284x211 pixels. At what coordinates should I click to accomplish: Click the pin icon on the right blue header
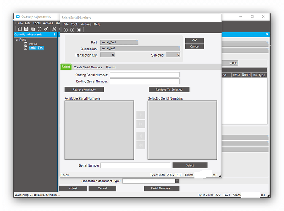267,35
